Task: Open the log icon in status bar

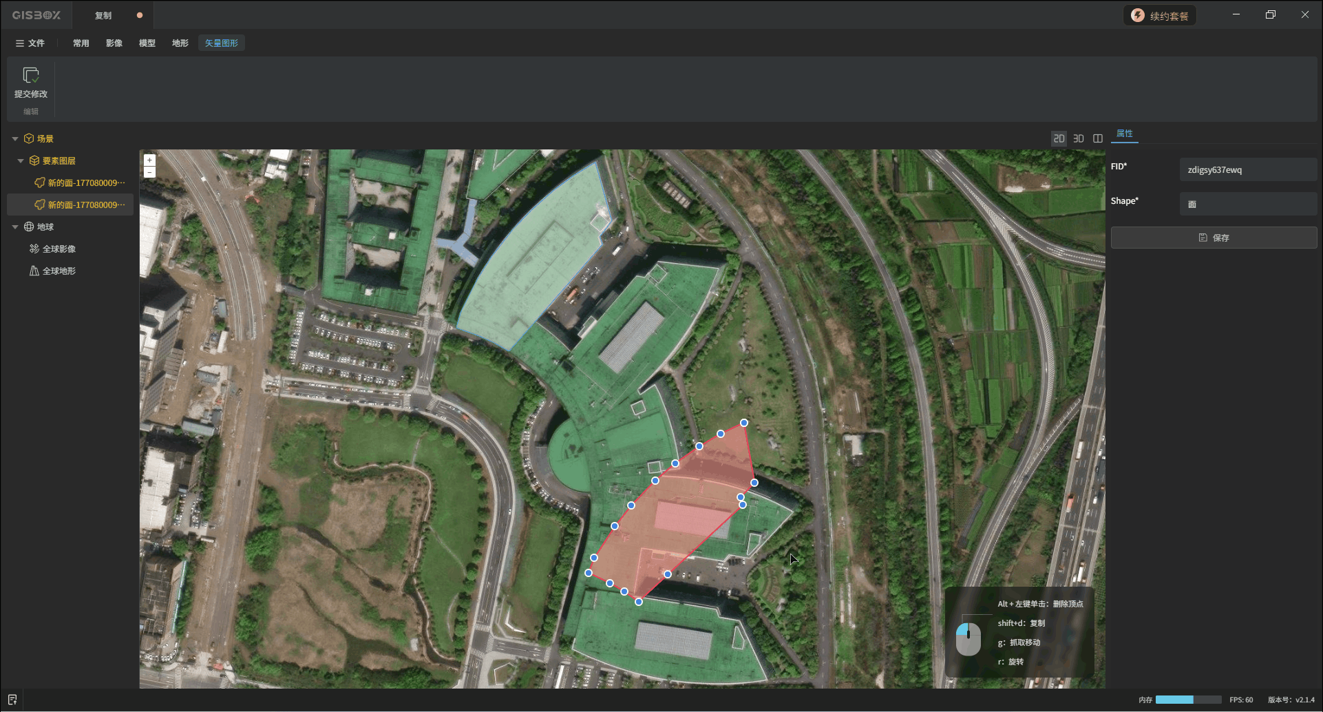Action: tap(12, 700)
